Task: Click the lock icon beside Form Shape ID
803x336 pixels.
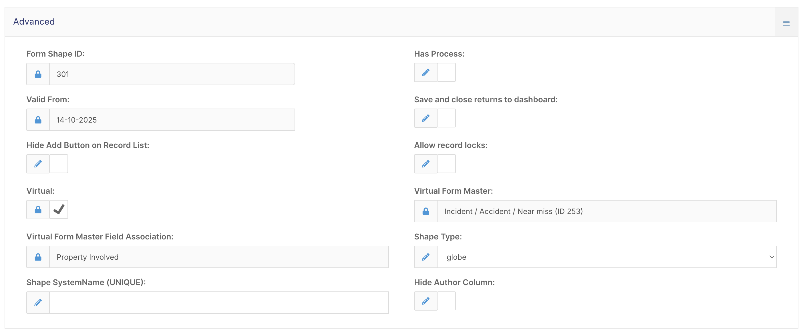Action: click(38, 74)
